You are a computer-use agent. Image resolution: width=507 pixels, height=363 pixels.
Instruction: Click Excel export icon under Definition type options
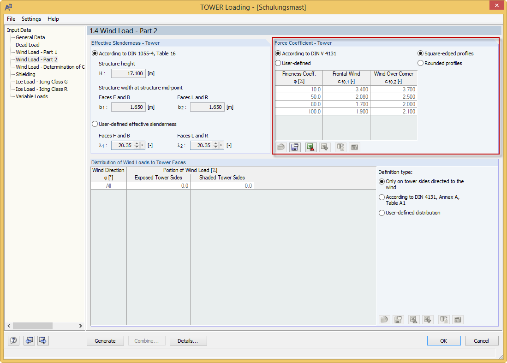tap(414, 320)
